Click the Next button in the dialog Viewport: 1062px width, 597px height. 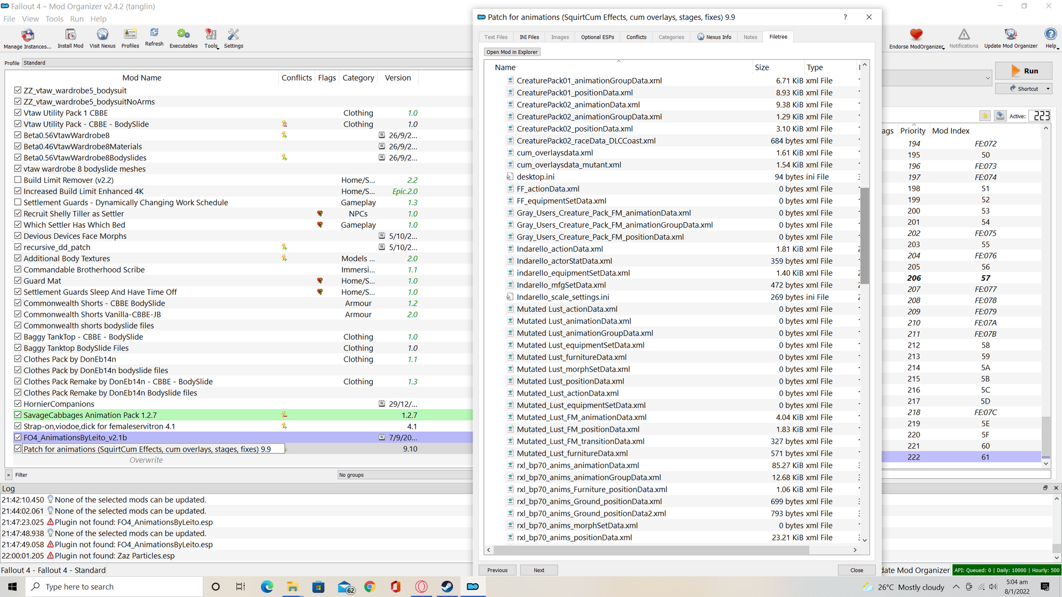pyautogui.click(x=539, y=570)
